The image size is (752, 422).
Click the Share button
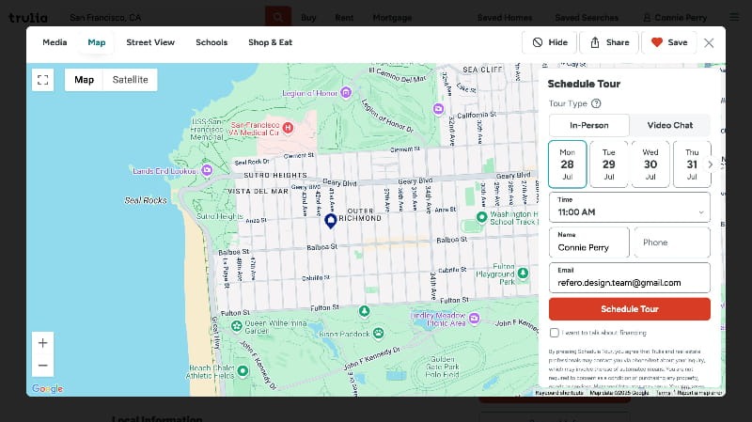(x=608, y=42)
